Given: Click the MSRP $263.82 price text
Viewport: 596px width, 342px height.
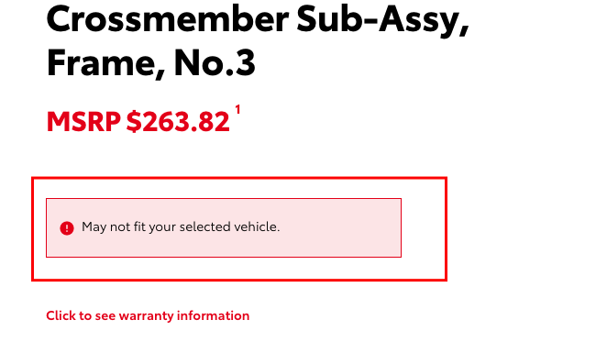Looking at the screenshot, I should (138, 122).
